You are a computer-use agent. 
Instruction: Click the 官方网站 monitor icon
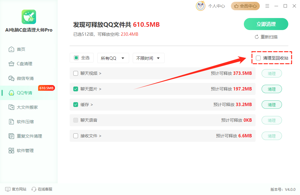point(8,189)
